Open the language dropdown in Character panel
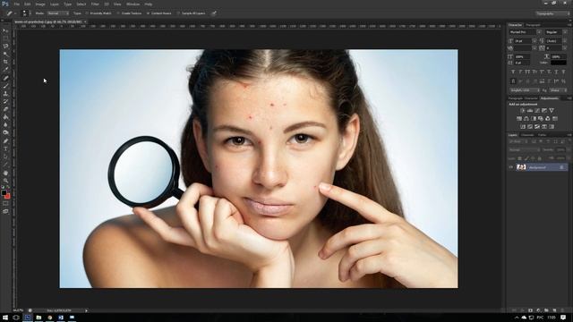Screen dimensions: 573x322 point(525,90)
